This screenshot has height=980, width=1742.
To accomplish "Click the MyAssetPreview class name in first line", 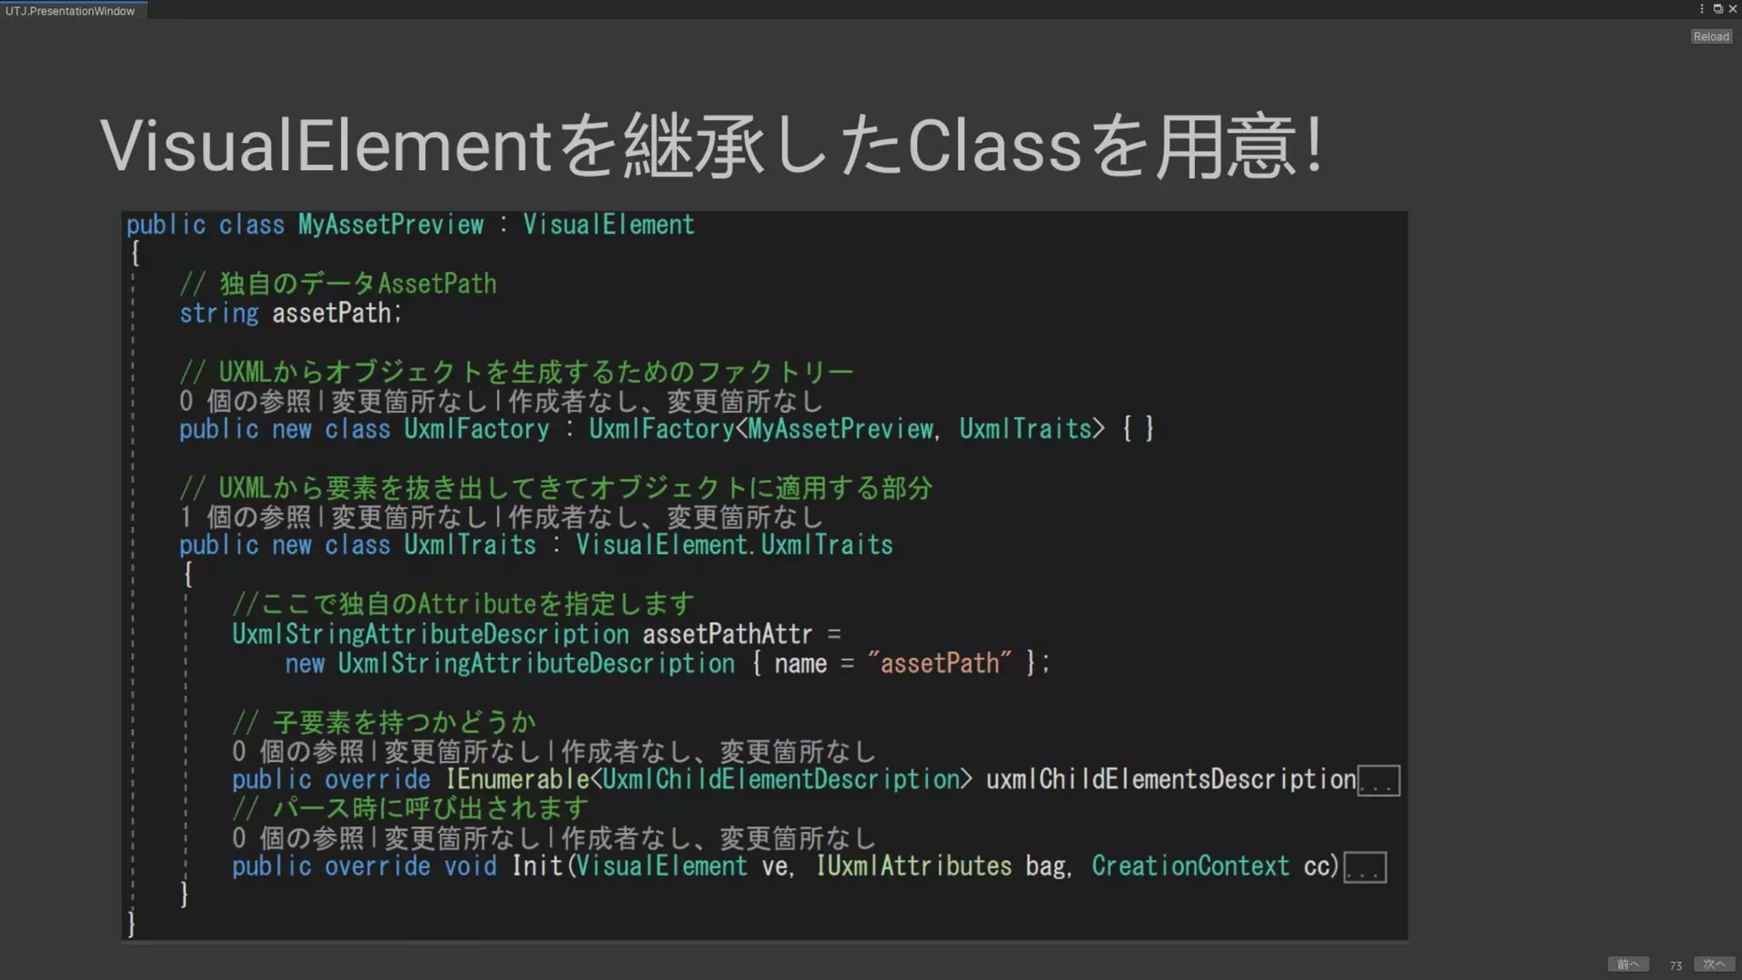I will click(390, 225).
